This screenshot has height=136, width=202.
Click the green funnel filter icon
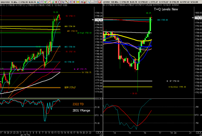(x=45, y=2)
